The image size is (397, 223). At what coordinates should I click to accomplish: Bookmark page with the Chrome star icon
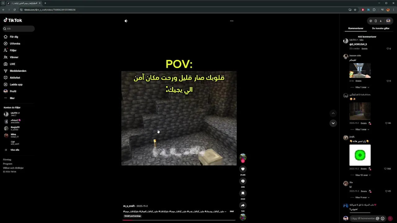[355, 10]
